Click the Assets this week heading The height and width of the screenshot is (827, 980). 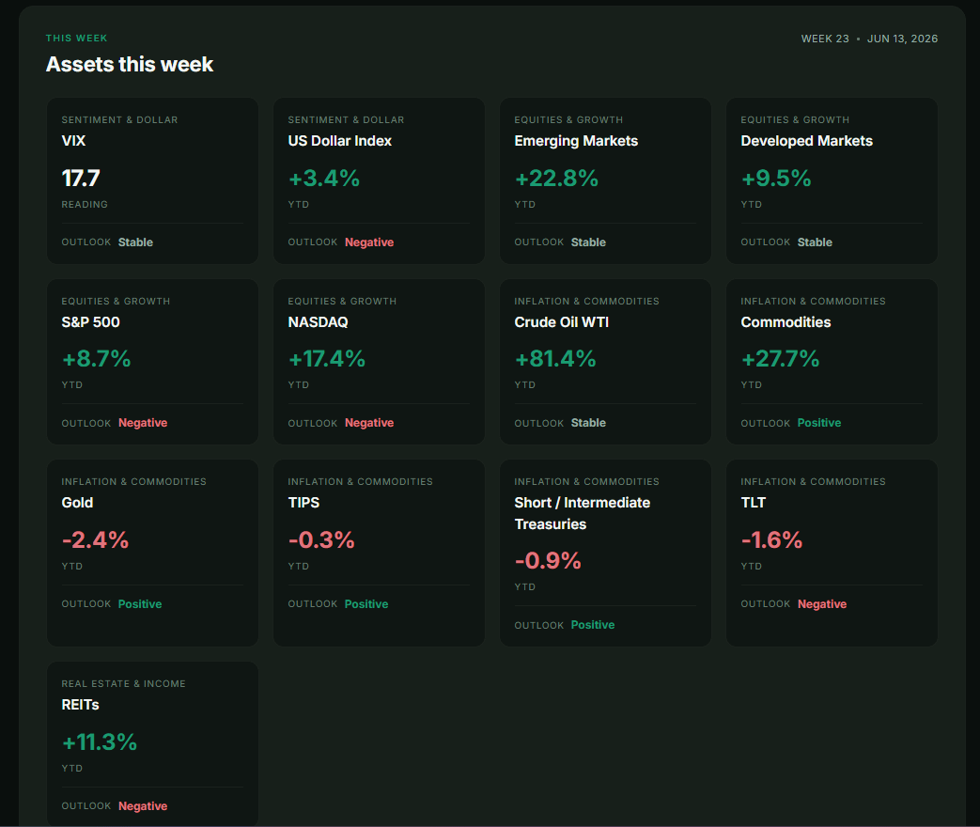[130, 65]
